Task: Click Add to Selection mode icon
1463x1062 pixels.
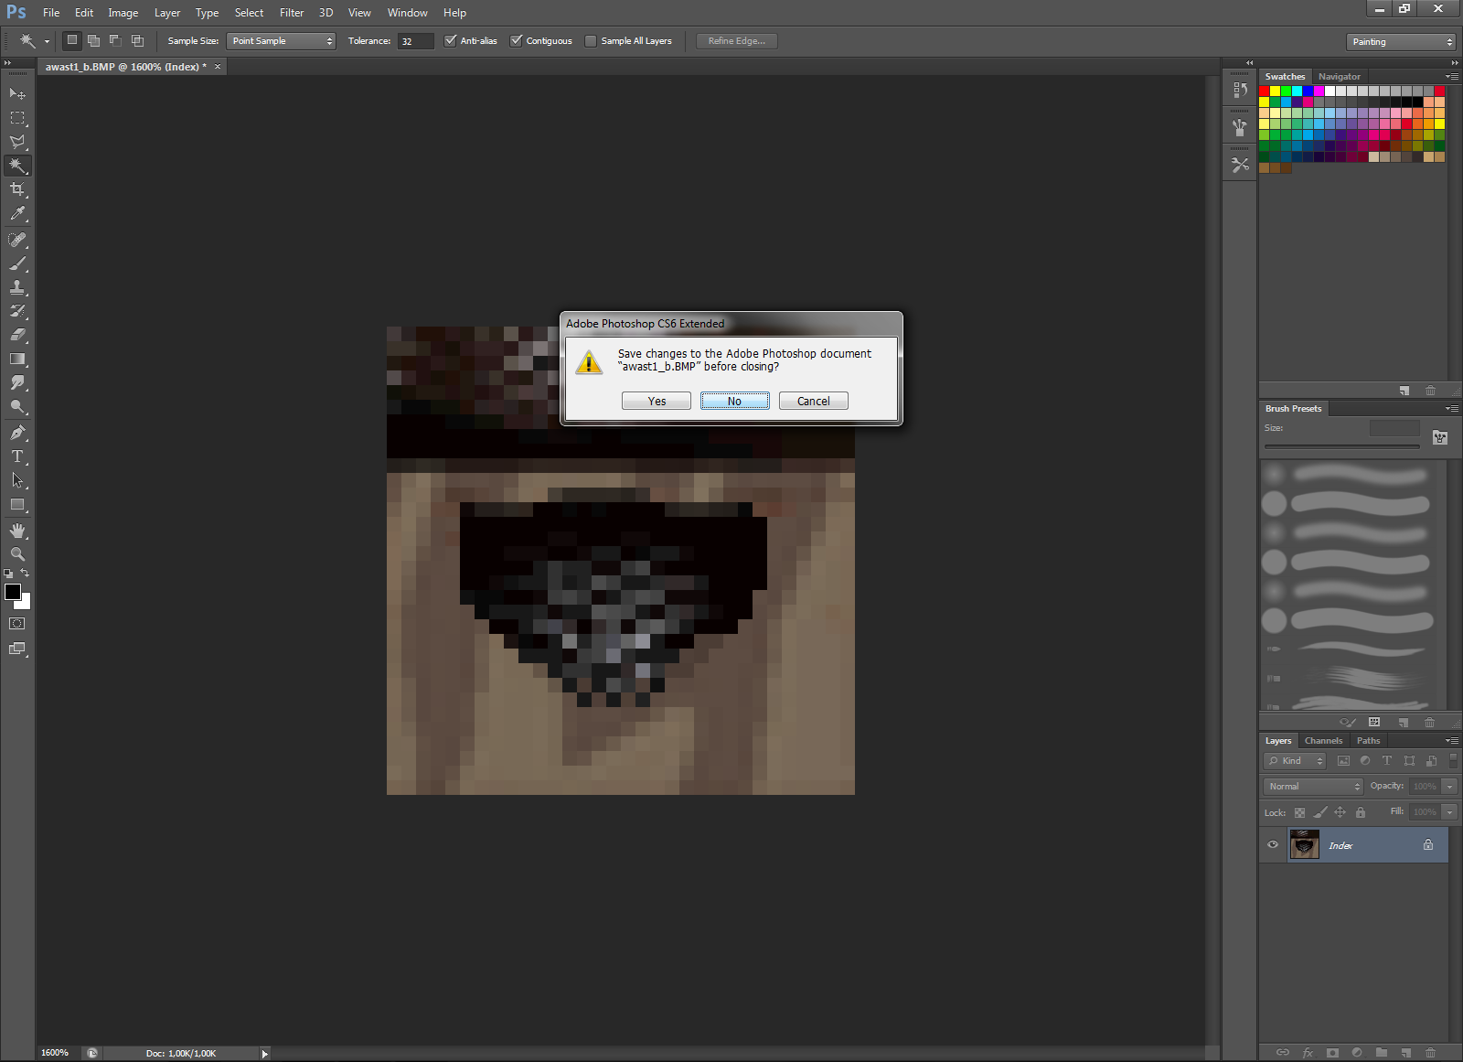Action: (93, 40)
